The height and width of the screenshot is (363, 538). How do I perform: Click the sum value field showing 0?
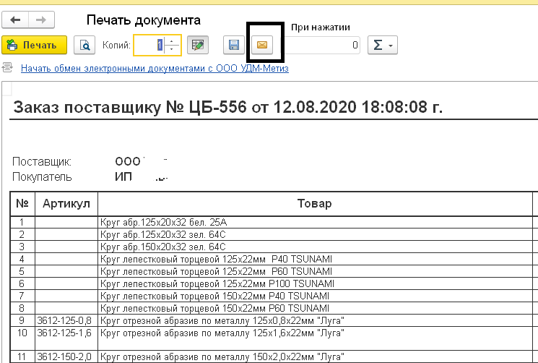pos(325,46)
